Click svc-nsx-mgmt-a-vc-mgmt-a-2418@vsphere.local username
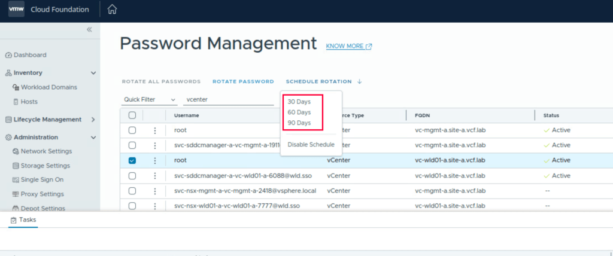 coord(245,191)
